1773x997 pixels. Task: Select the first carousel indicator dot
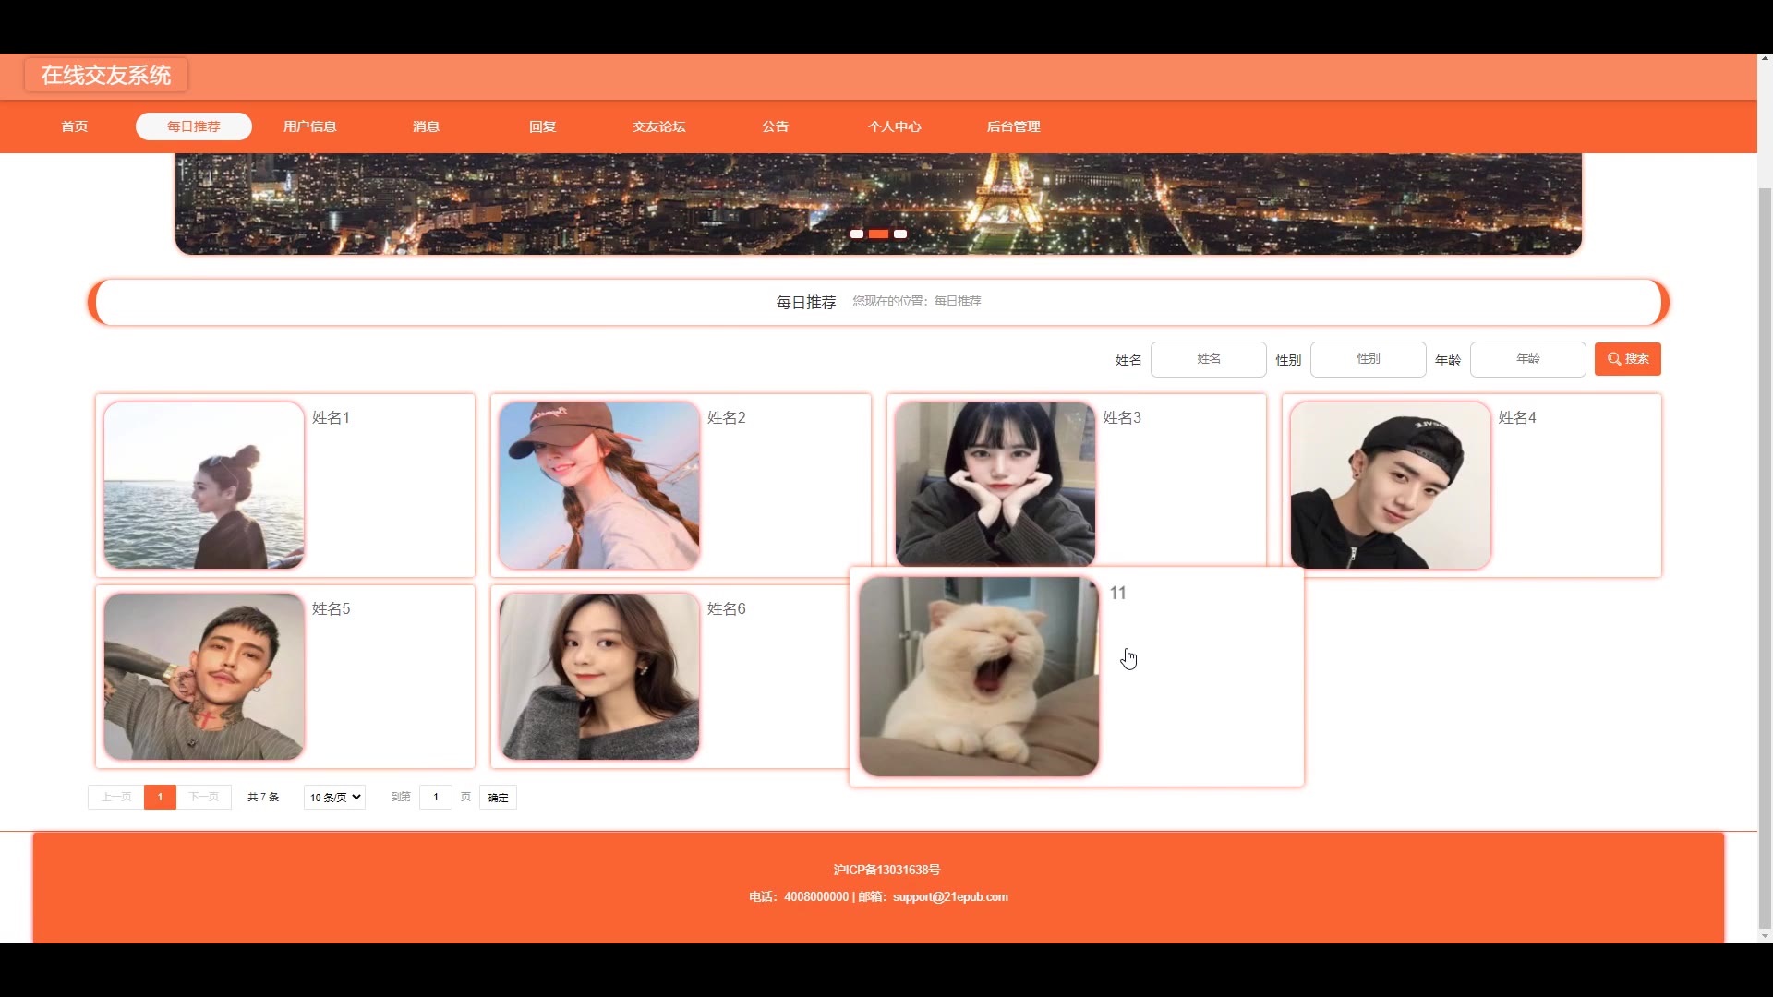click(x=857, y=234)
